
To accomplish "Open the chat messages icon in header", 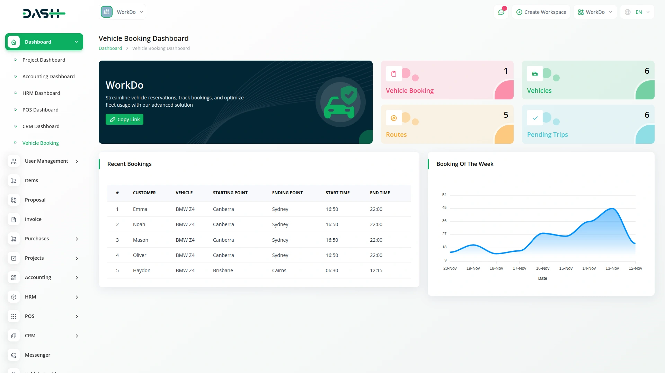I will point(501,12).
